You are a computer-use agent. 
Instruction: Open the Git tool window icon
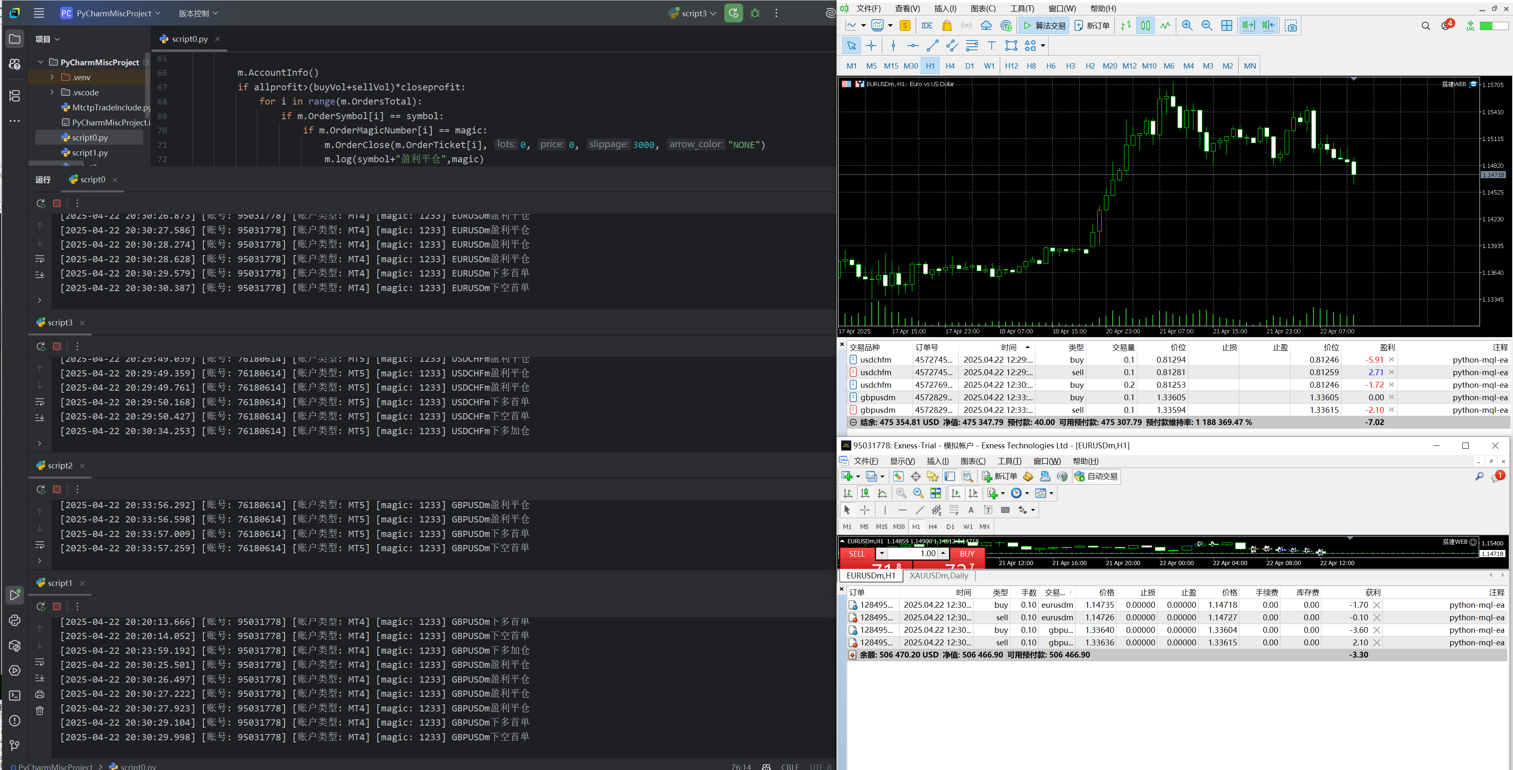coord(15,745)
